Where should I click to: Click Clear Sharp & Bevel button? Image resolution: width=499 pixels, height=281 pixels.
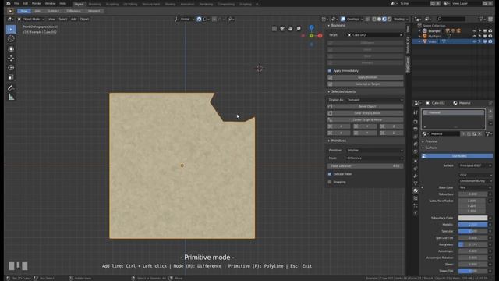(366, 113)
